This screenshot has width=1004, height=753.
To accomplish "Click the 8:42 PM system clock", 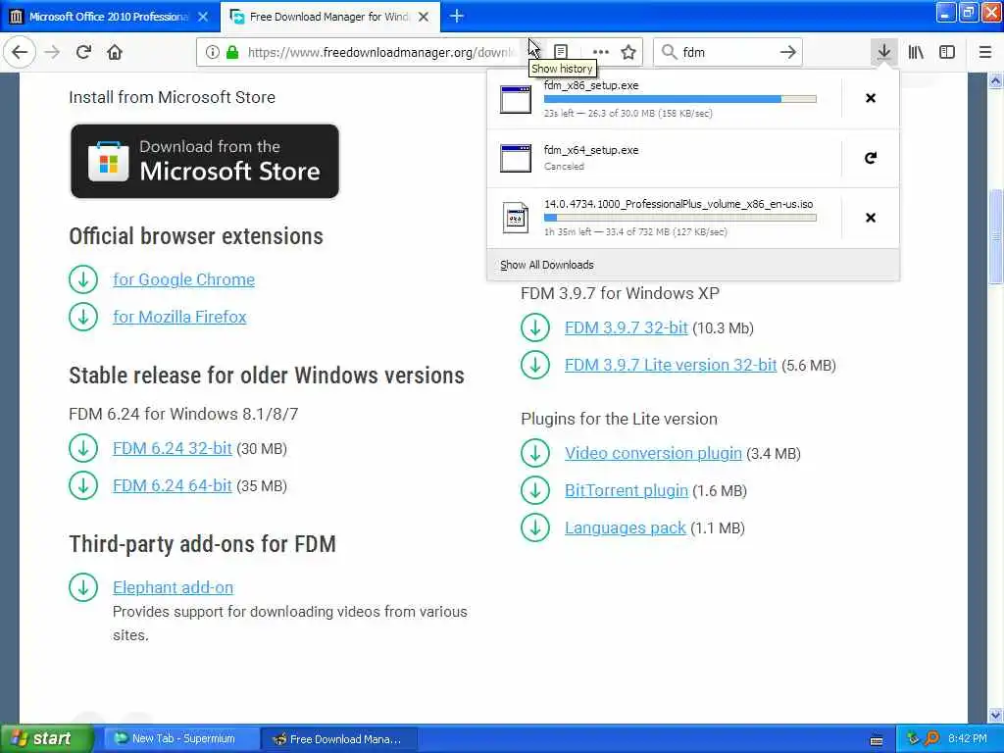I will click(968, 738).
